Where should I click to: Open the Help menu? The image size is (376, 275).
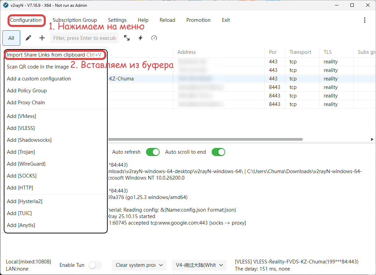click(x=143, y=20)
